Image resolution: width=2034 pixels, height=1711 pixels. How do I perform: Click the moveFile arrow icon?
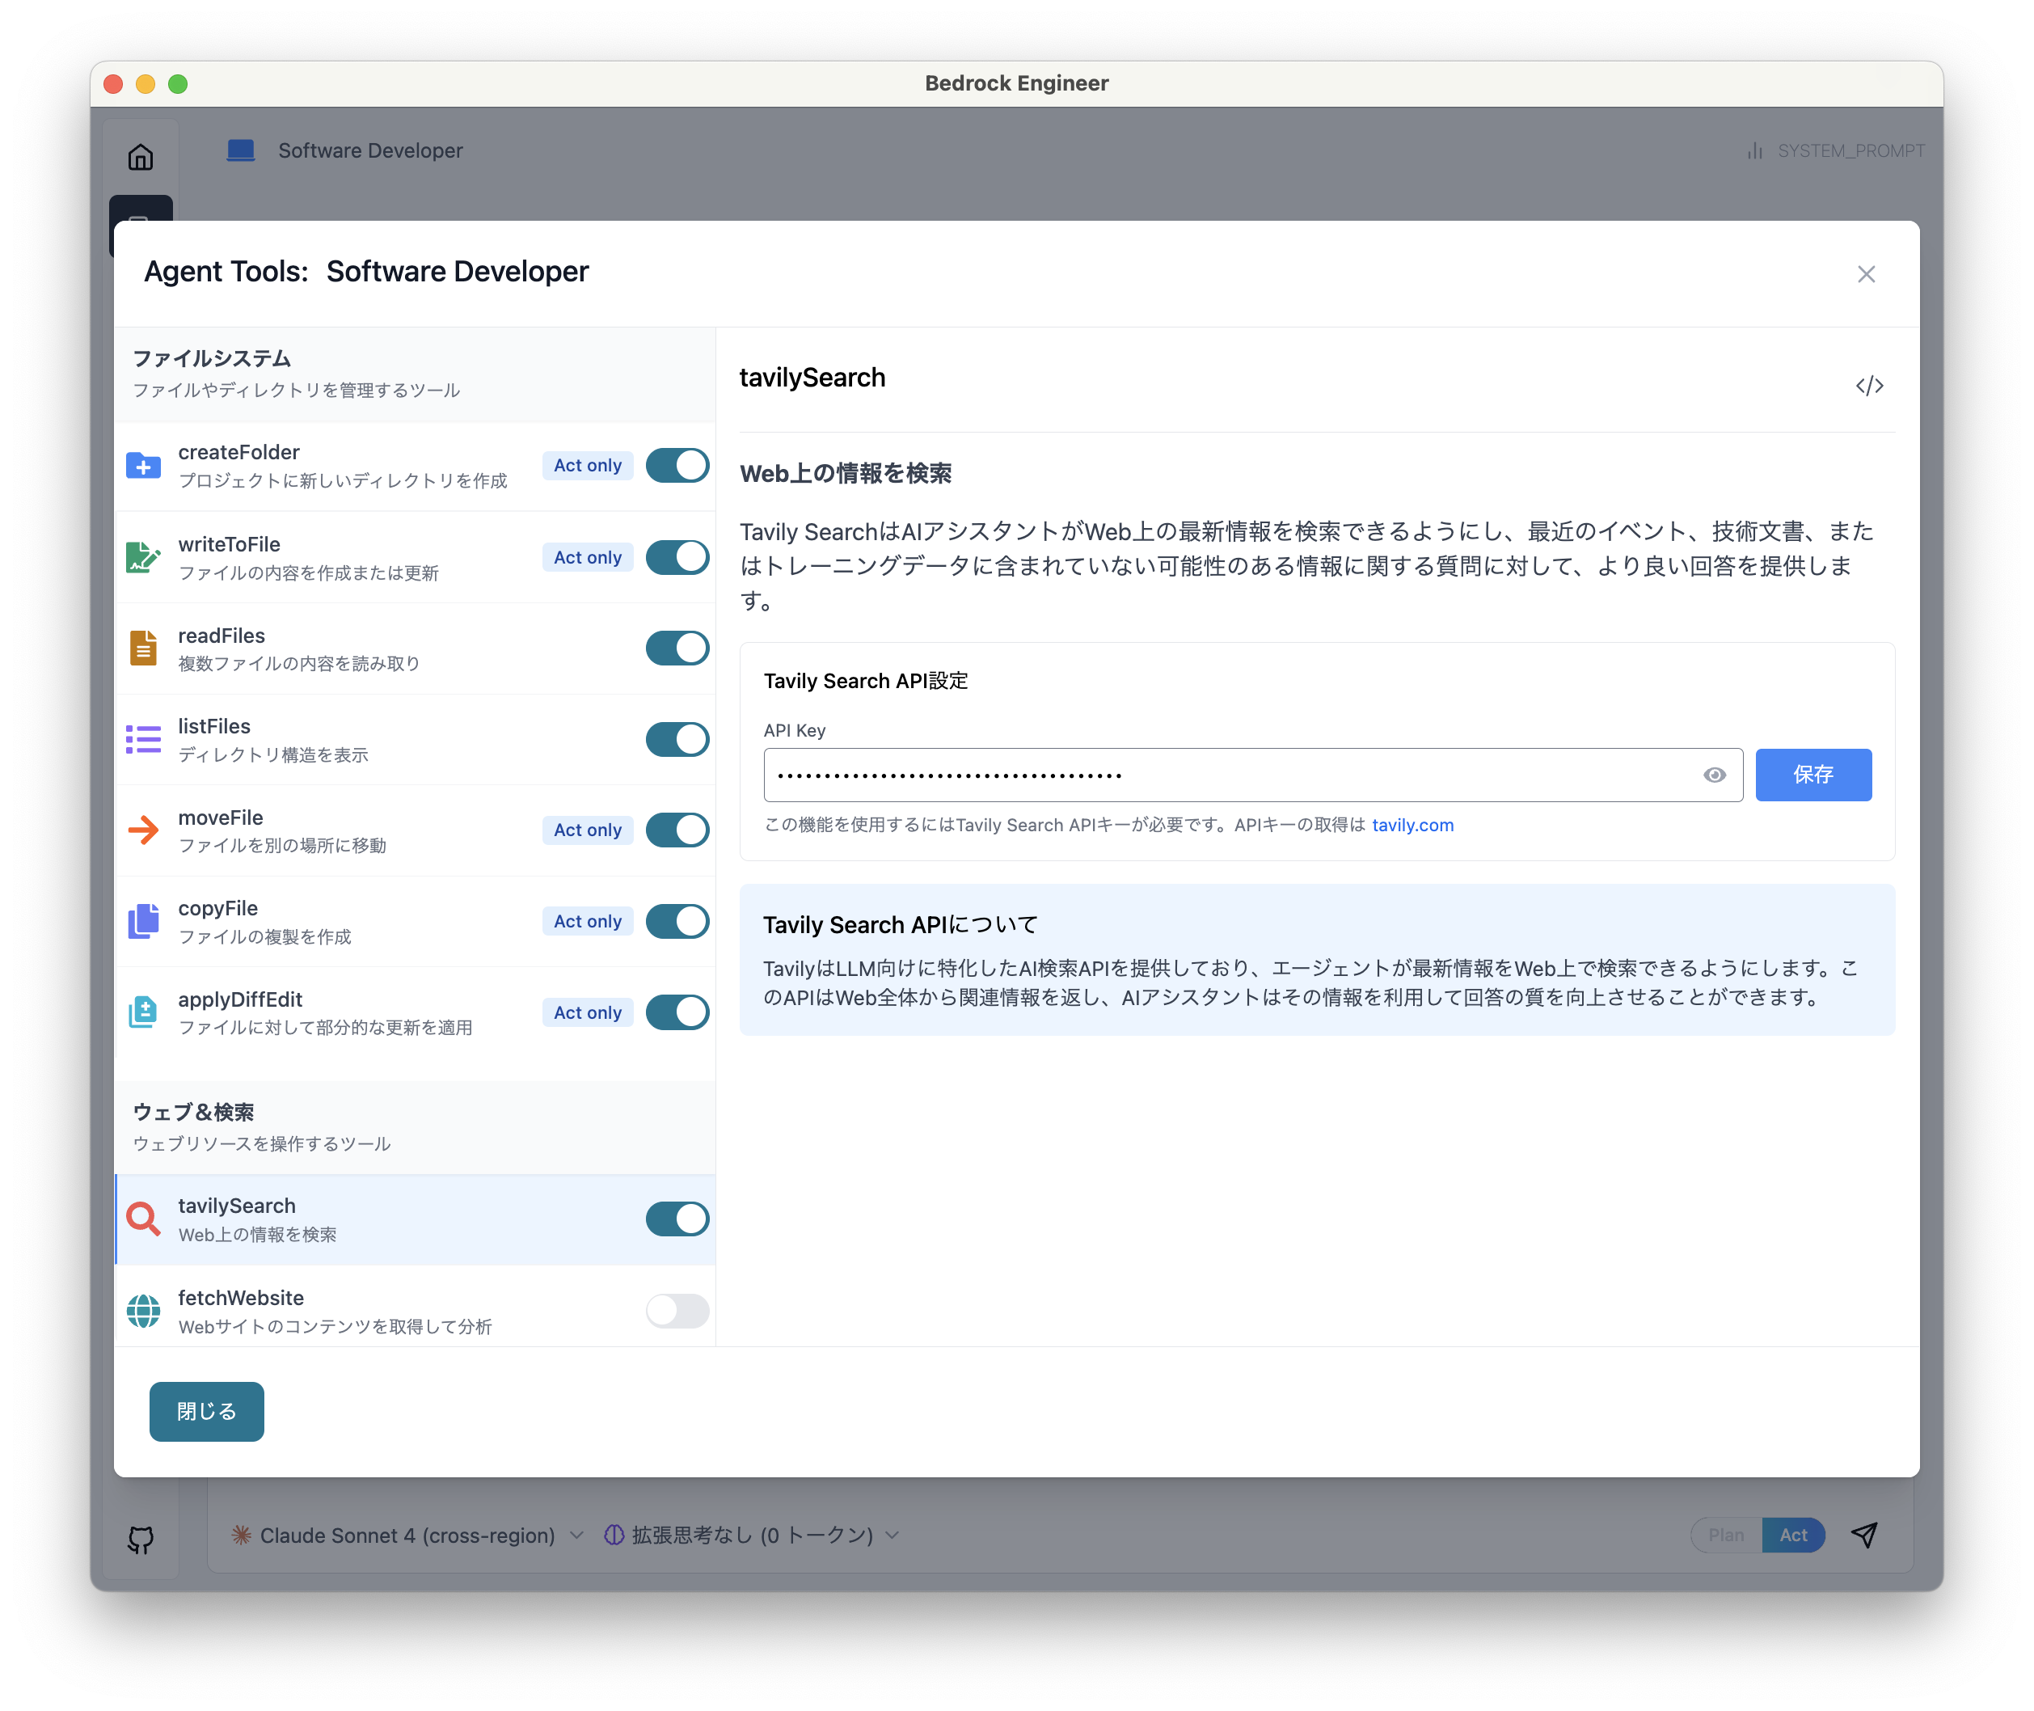tap(143, 830)
